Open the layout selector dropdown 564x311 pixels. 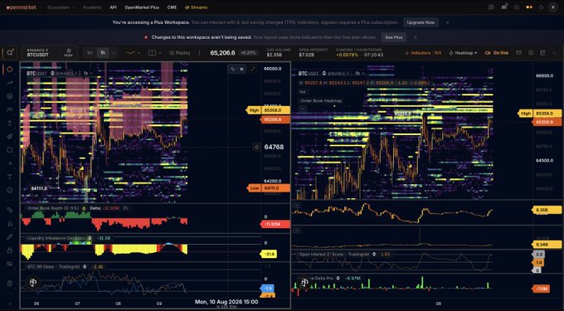pyautogui.click(x=154, y=53)
